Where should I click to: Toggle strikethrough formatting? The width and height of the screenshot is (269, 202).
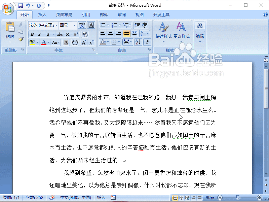(60, 34)
